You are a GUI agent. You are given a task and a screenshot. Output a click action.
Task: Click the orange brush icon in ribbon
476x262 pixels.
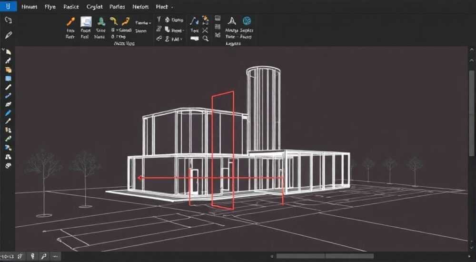[71, 21]
